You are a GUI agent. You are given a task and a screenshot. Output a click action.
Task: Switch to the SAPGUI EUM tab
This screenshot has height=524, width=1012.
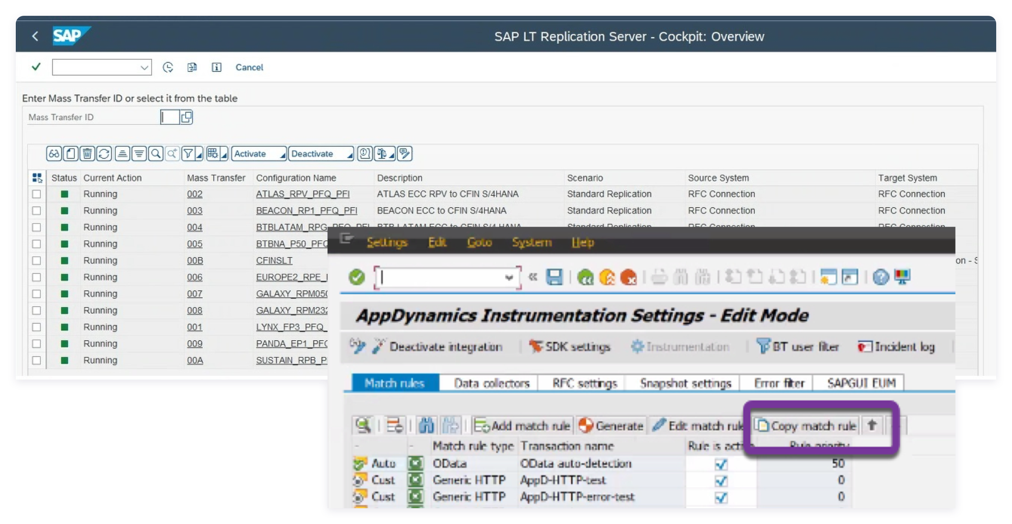861,383
